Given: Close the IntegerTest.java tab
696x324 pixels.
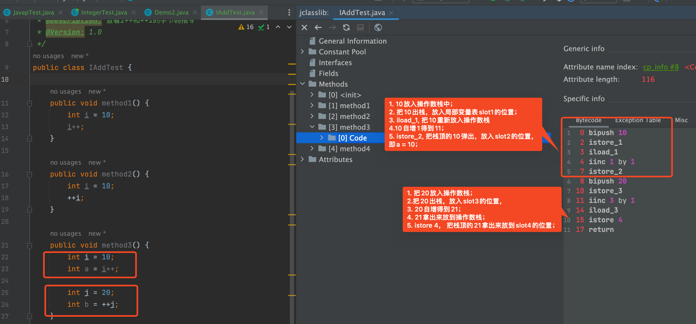Looking at the screenshot, I should point(134,12).
